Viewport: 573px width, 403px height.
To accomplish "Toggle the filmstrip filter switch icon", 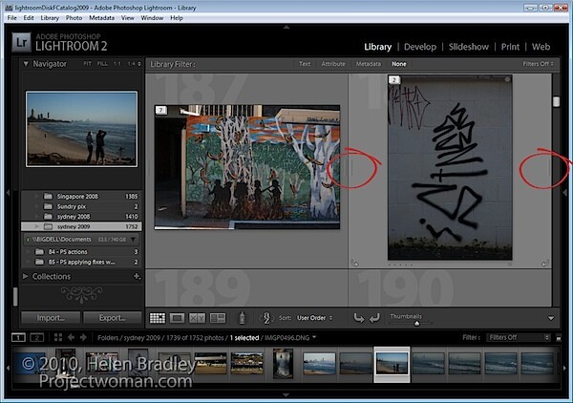I will point(559,338).
